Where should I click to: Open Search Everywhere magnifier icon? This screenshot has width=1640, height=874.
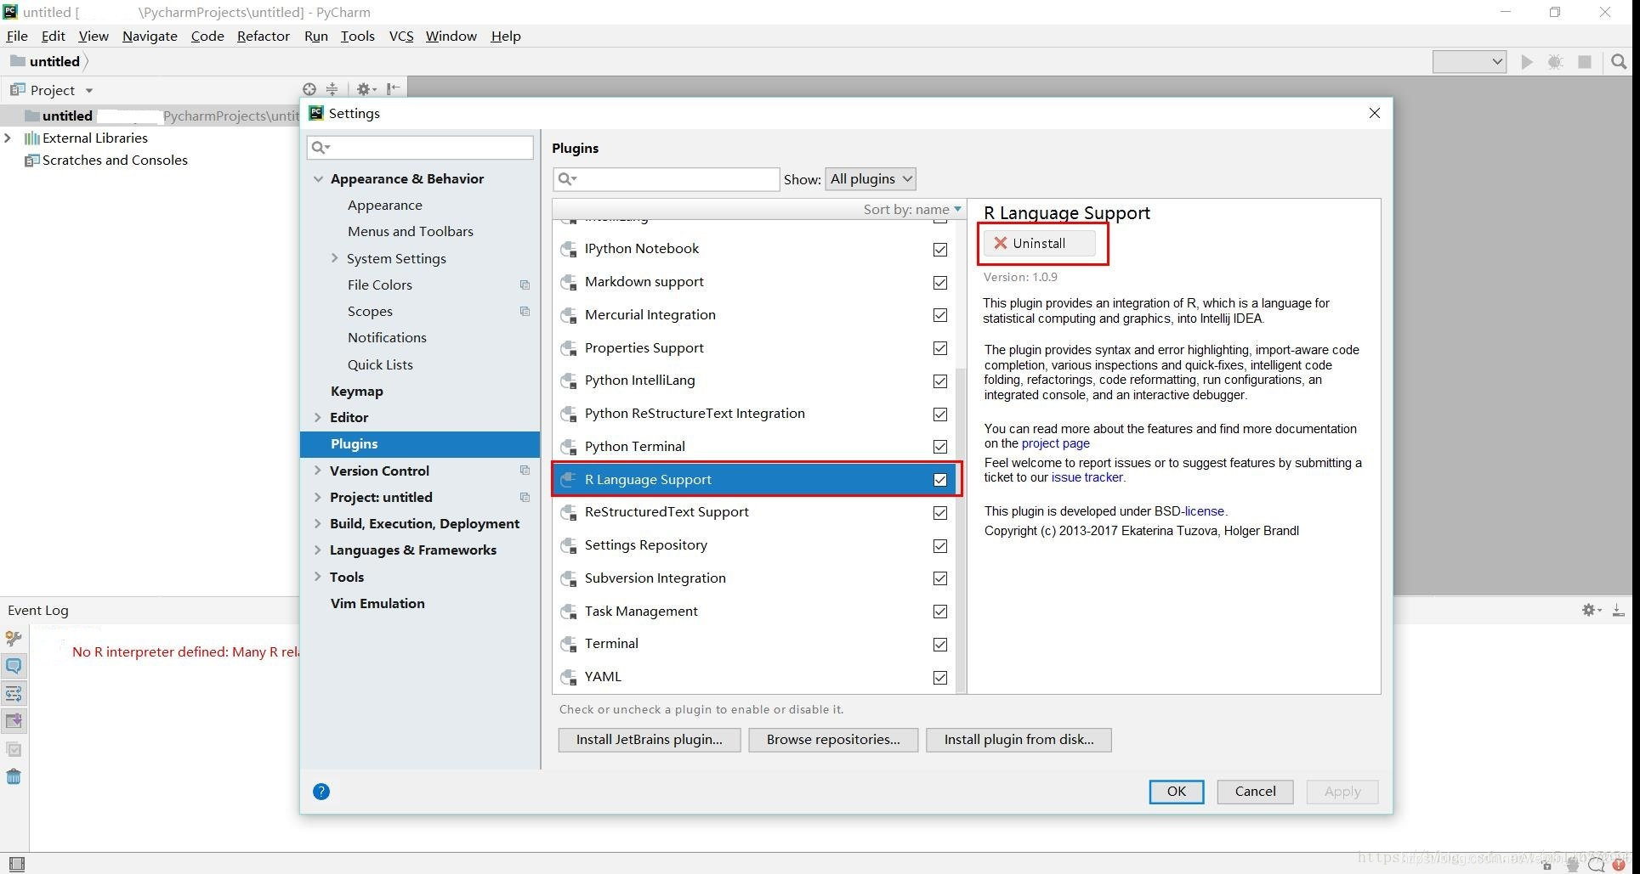(x=1619, y=62)
